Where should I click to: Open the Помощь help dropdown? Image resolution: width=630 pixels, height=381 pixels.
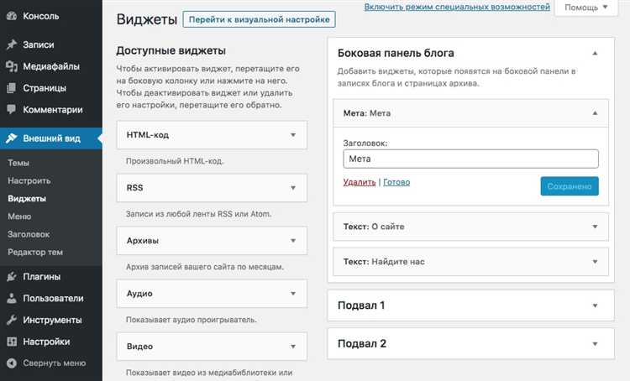tap(585, 8)
